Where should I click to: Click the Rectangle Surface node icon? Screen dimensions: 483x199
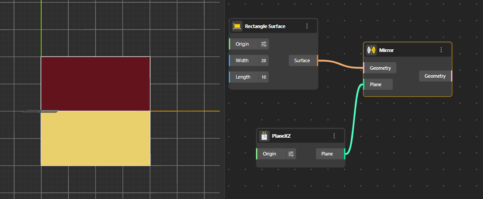point(237,26)
